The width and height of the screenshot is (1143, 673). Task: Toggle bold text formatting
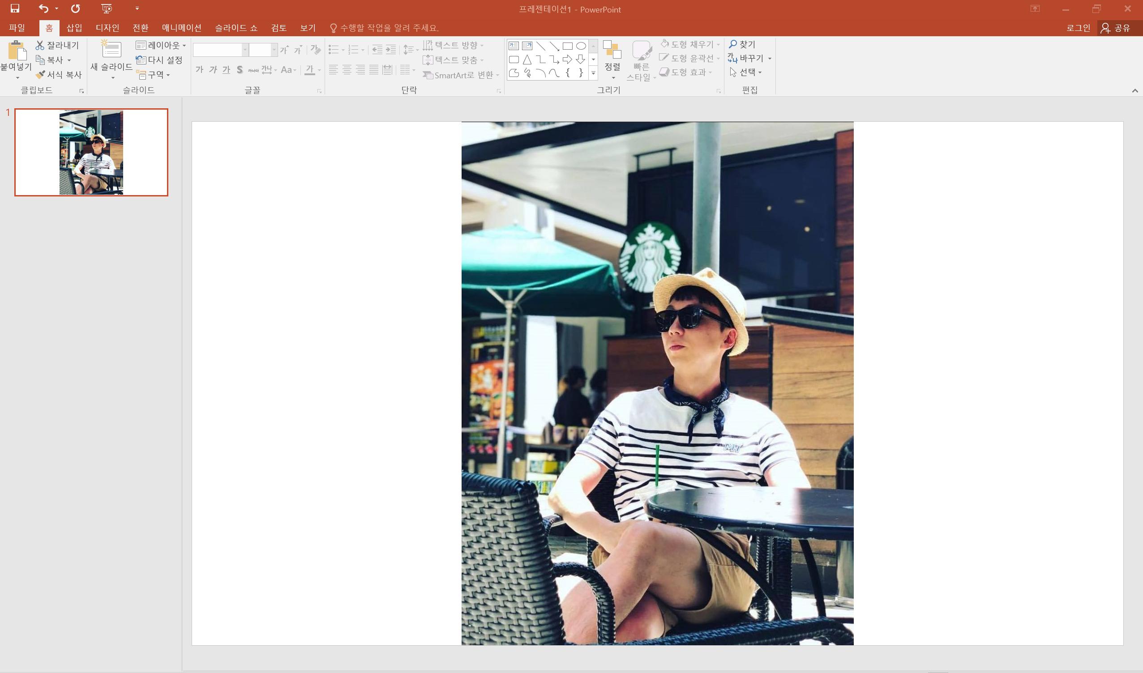199,70
